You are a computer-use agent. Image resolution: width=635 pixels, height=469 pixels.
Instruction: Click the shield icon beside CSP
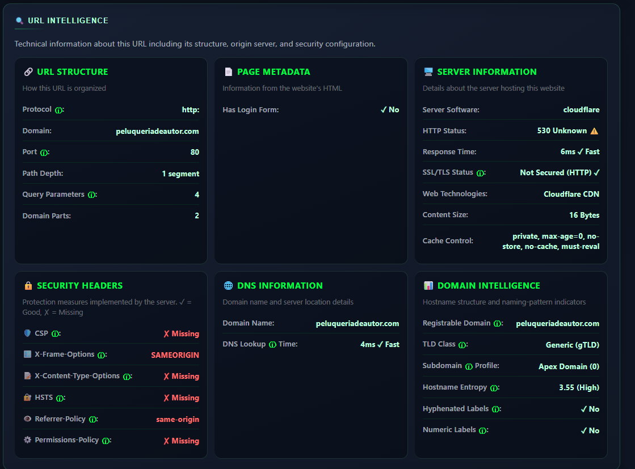pos(26,333)
